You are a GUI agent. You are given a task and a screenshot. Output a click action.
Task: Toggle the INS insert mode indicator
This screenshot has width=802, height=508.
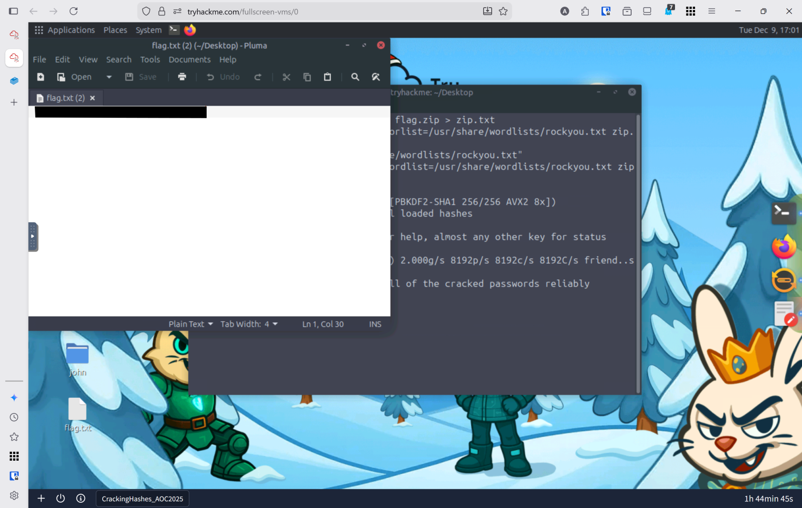click(x=375, y=324)
